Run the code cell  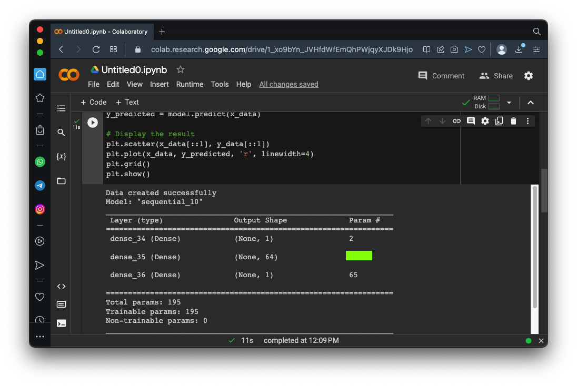click(93, 123)
